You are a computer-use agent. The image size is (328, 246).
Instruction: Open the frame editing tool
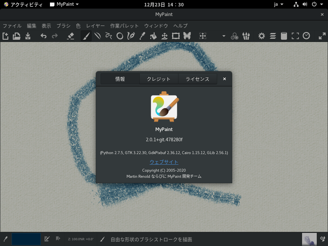click(176, 36)
